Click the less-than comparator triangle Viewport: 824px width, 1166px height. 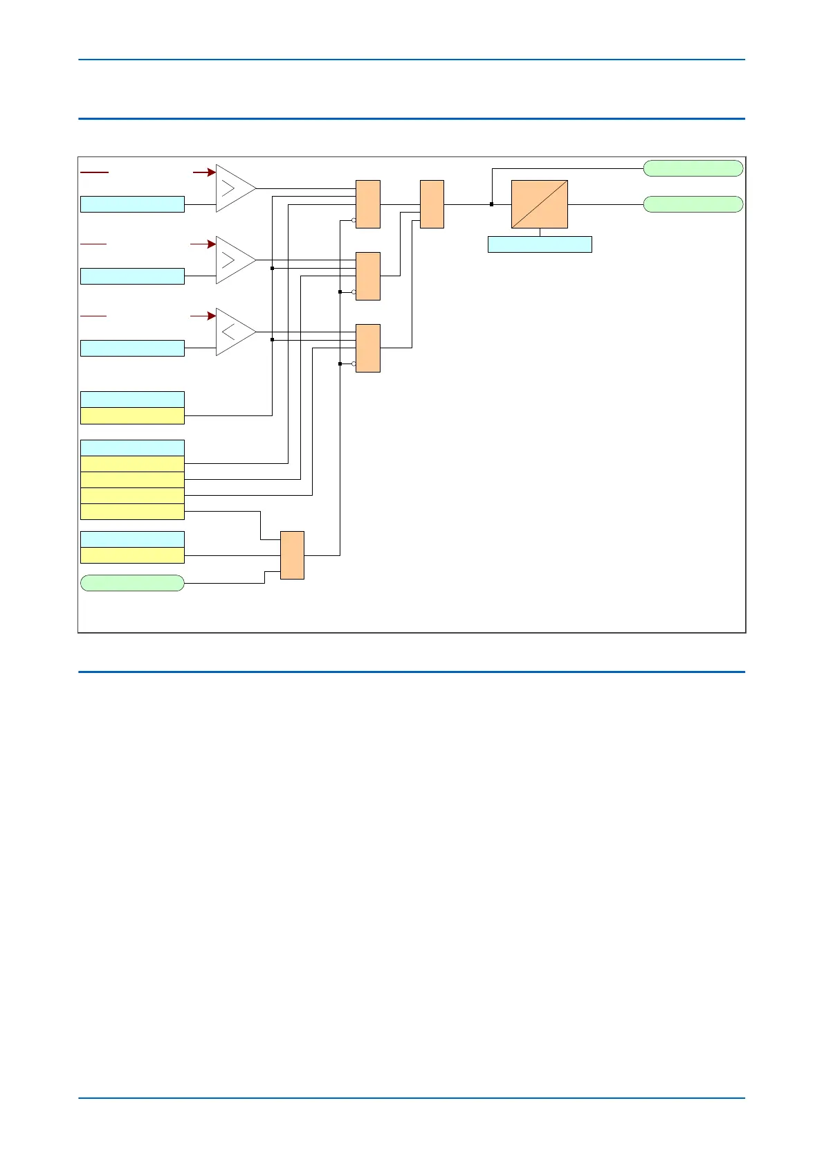click(235, 332)
